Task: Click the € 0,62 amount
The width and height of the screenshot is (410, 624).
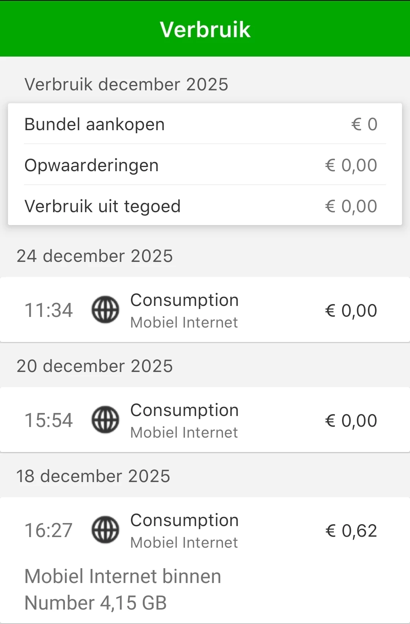Action: click(351, 531)
